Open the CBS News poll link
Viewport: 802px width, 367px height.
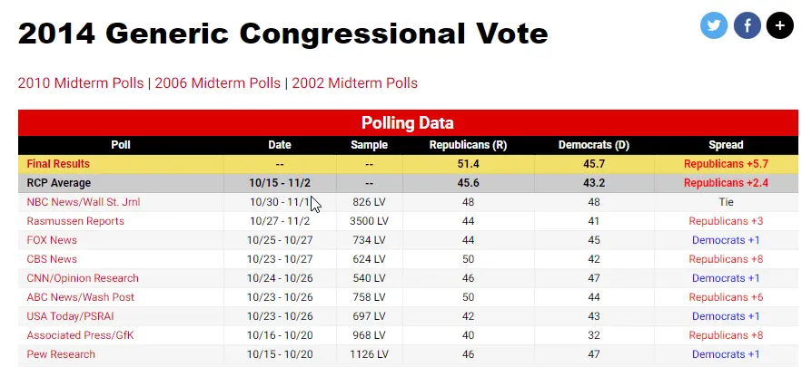pos(52,259)
